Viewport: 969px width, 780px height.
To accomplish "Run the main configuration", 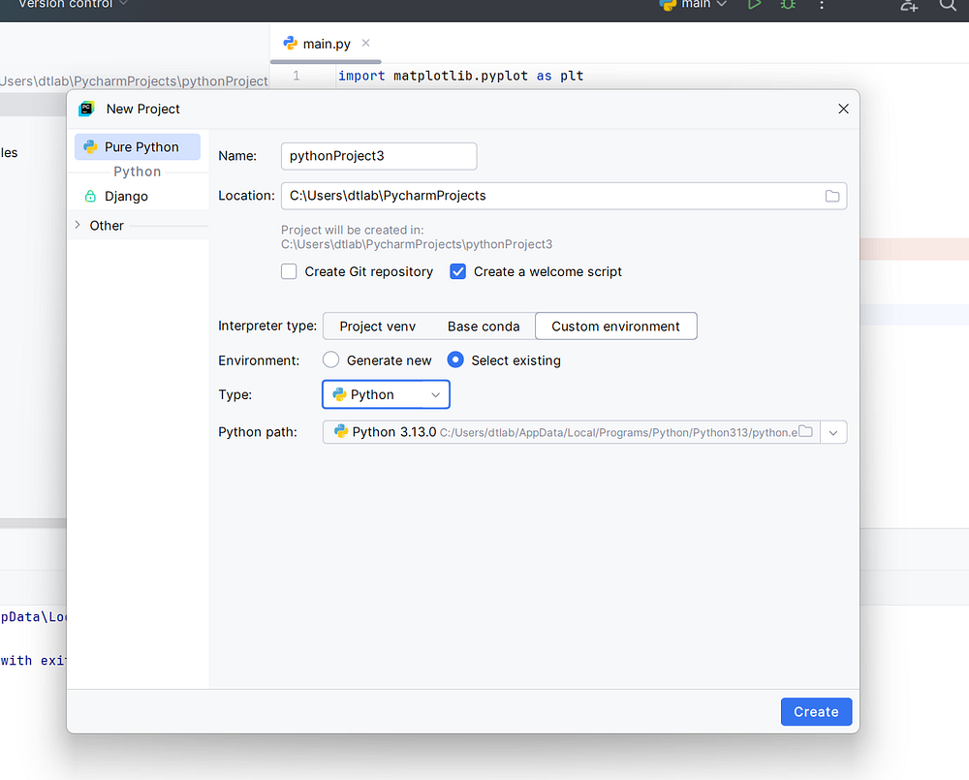I will 755,4.
